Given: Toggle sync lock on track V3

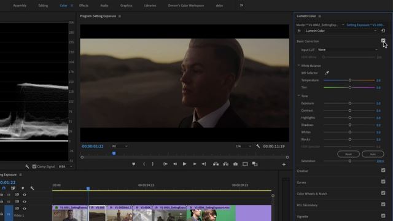Looking at the screenshot, I should (17, 195).
